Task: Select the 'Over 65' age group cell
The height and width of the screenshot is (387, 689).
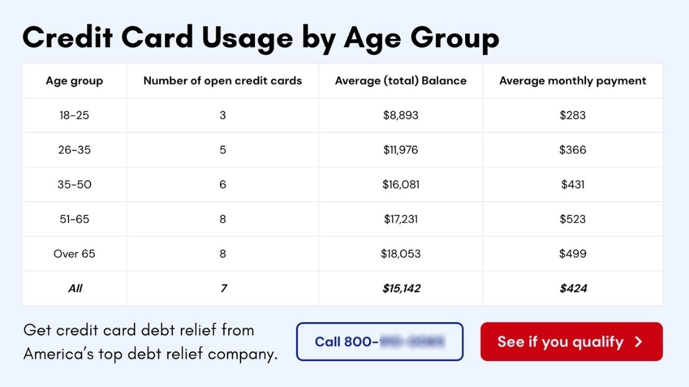Action: pos(74,254)
